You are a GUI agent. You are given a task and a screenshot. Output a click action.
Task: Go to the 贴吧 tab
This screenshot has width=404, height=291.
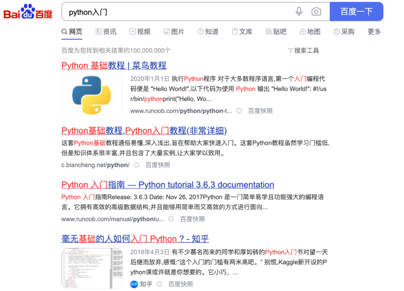(x=276, y=32)
